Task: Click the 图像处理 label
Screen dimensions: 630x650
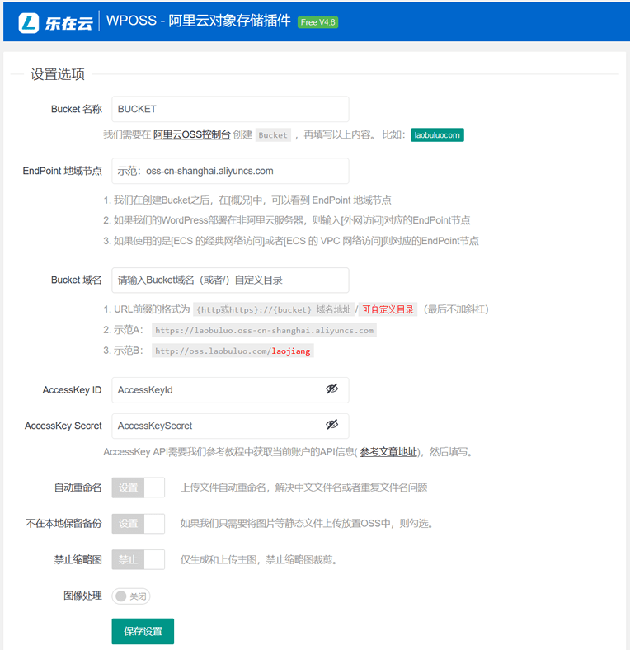Action: point(82,596)
